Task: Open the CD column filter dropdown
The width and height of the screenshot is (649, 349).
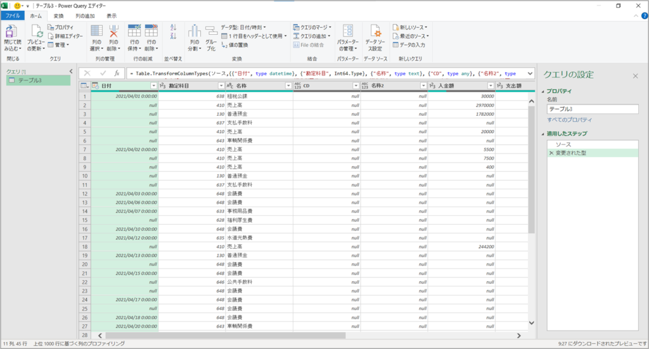Action: pos(356,86)
